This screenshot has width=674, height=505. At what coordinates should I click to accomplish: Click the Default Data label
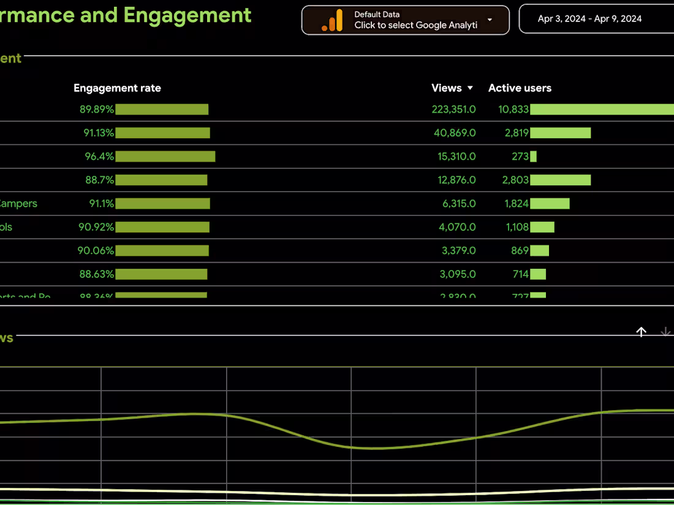(376, 15)
